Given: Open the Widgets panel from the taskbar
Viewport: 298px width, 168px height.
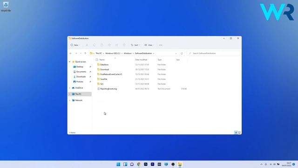Looking at the screenshot, I should pos(125,164).
